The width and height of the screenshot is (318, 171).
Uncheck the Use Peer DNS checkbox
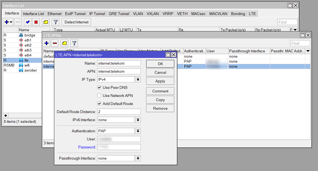pos(99,87)
